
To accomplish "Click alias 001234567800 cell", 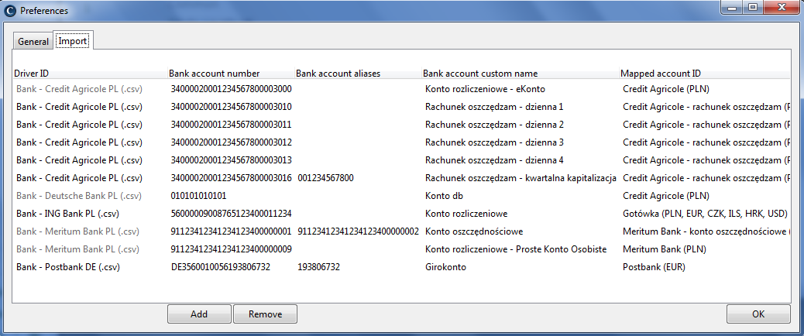I will (325, 178).
